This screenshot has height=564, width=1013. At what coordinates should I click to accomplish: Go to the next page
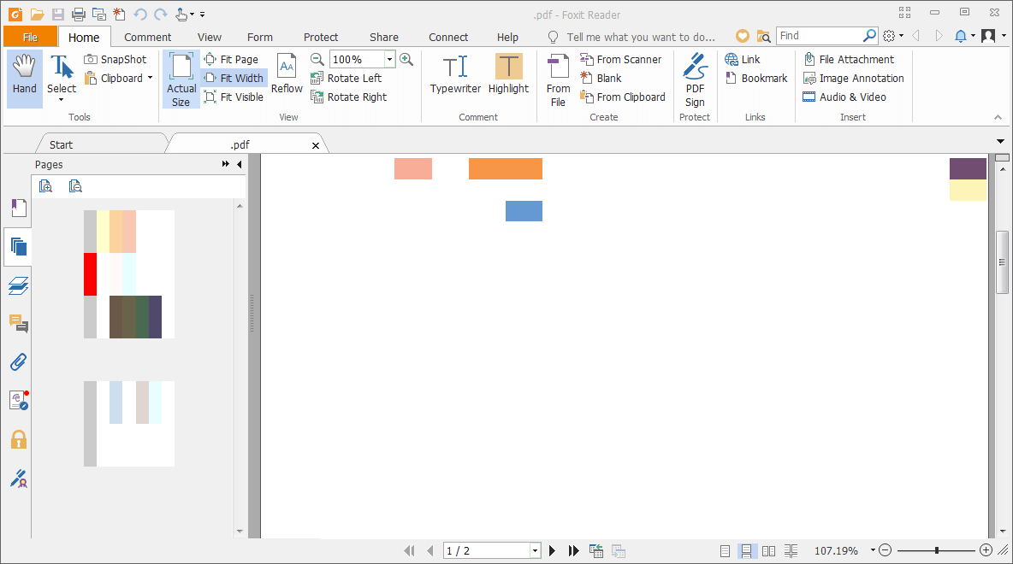552,550
